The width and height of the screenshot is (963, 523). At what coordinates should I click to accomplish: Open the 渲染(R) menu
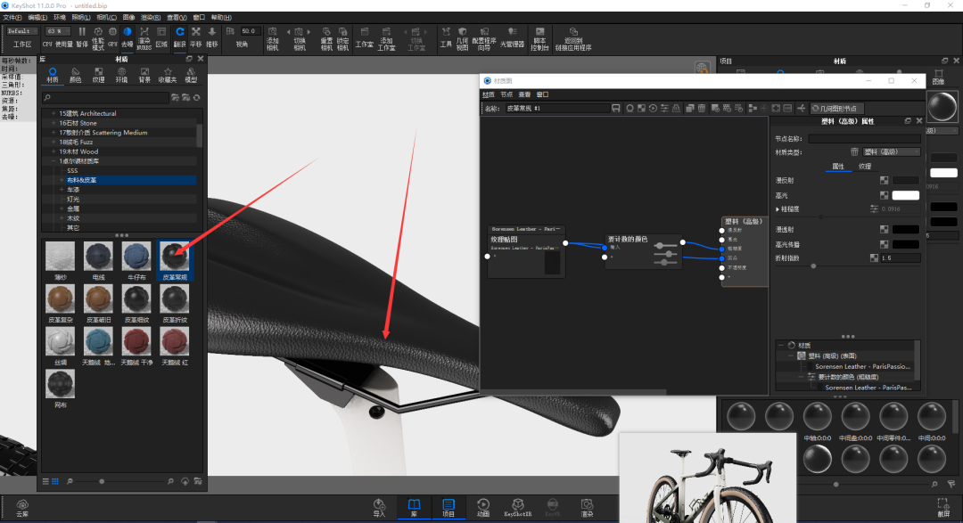[x=151, y=17]
